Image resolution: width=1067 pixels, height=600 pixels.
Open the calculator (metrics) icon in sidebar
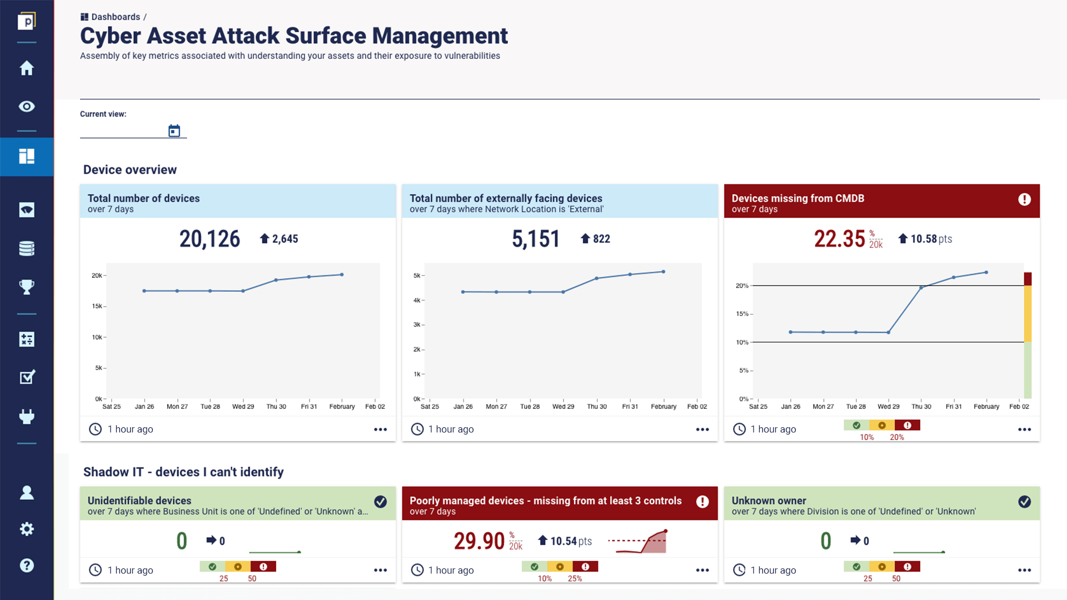[x=26, y=339]
